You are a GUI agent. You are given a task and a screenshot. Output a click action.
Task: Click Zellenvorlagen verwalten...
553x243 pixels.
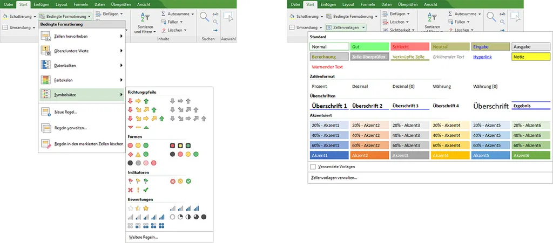pyautogui.click(x=334, y=178)
